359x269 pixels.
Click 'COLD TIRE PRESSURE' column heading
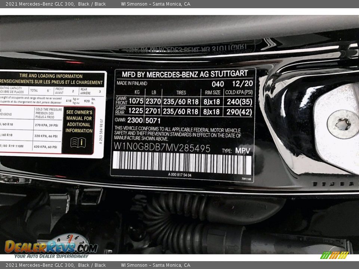(49, 109)
